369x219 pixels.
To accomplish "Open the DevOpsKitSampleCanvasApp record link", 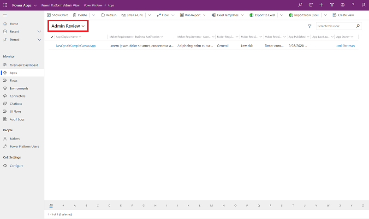I will pyautogui.click(x=76, y=46).
